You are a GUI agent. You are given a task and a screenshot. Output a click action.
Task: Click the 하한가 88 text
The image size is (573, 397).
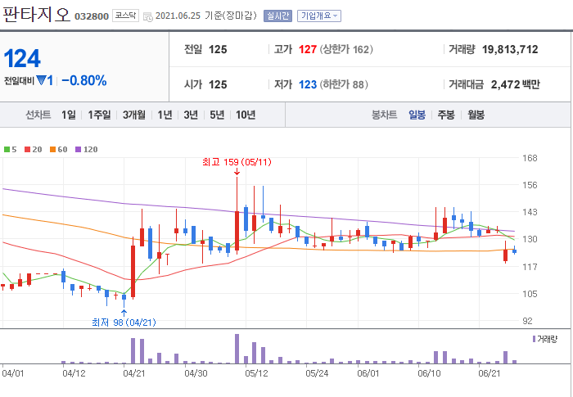[344, 84]
